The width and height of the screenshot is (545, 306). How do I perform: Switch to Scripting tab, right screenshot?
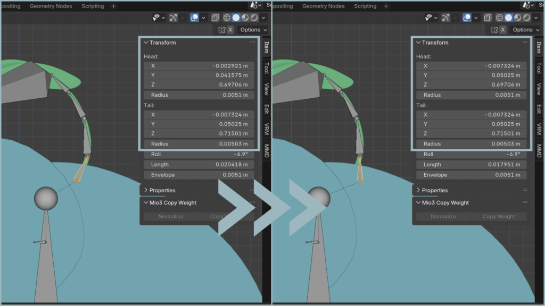365,6
